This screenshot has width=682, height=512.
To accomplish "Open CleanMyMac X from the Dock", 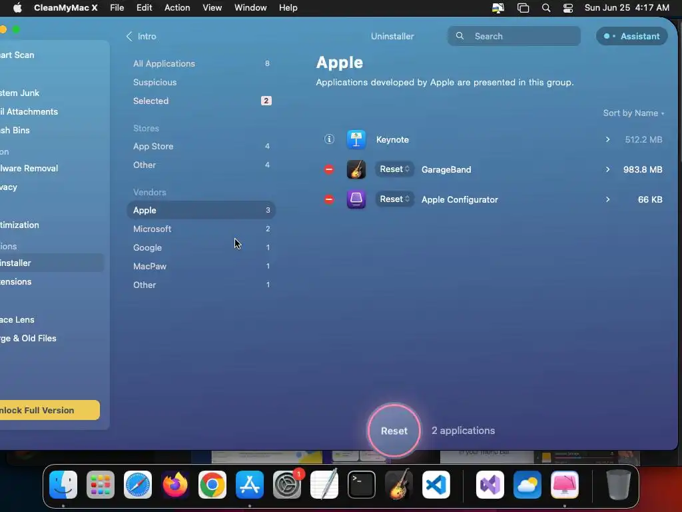I will 565,485.
